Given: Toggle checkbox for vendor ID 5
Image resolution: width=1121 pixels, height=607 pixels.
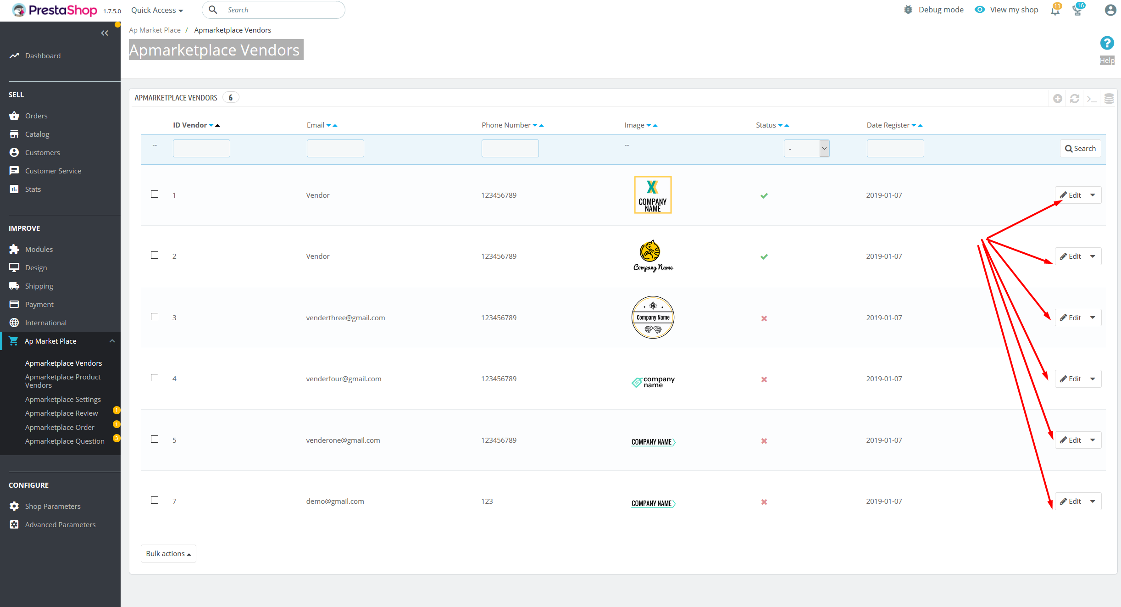Looking at the screenshot, I should point(155,439).
